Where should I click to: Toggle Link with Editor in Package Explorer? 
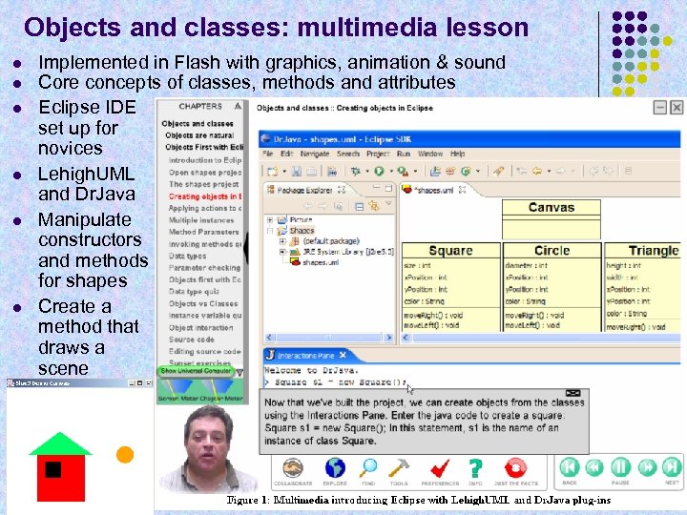coord(374,206)
